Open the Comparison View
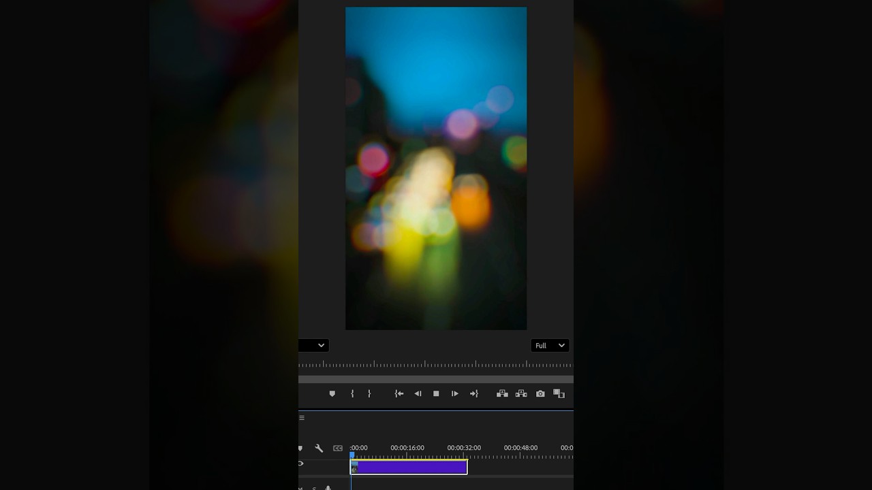 pos(559,393)
